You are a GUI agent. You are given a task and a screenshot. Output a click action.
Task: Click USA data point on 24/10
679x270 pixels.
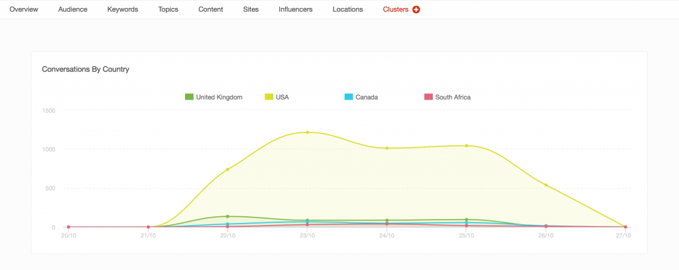coord(387,148)
